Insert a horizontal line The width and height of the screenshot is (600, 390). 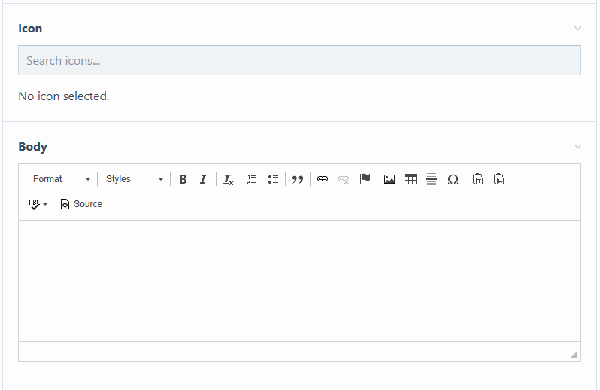pyautogui.click(x=432, y=179)
